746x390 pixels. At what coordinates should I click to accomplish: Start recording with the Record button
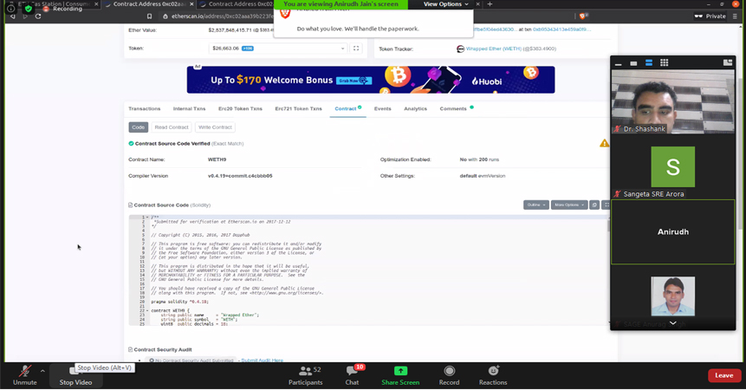click(x=449, y=374)
